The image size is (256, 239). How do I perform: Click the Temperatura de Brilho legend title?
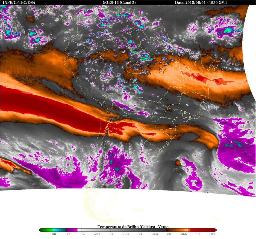[x=133, y=227]
